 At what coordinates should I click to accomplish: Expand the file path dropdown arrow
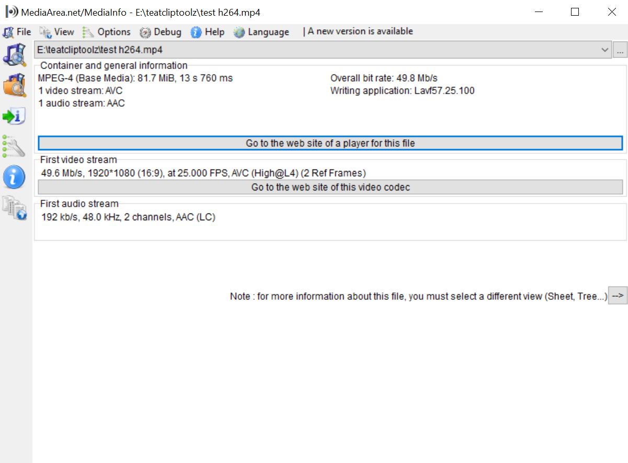pos(606,50)
